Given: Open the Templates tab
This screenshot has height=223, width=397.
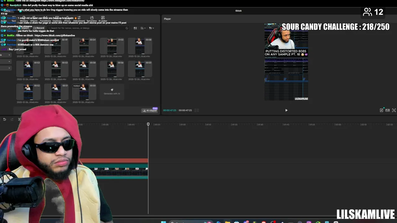Looking at the screenshot, I should point(92,19).
